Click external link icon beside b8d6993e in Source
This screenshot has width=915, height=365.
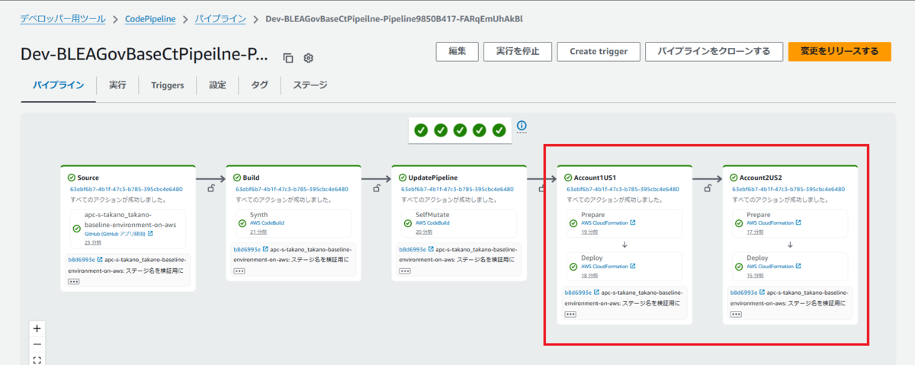[x=99, y=260]
